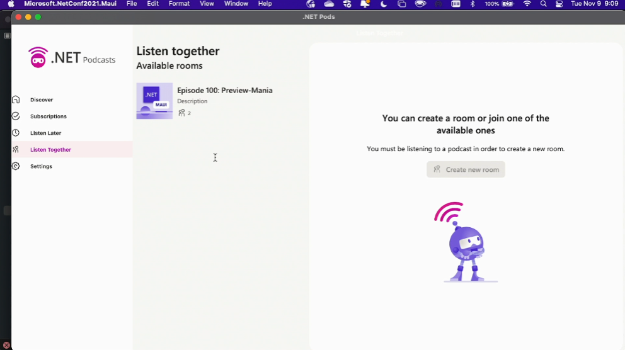The width and height of the screenshot is (625, 350).
Task: Open Control Center icon
Action: pyautogui.click(x=559, y=4)
